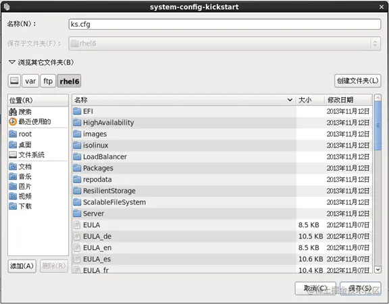Select the EULA_de file icon

click(x=77, y=237)
